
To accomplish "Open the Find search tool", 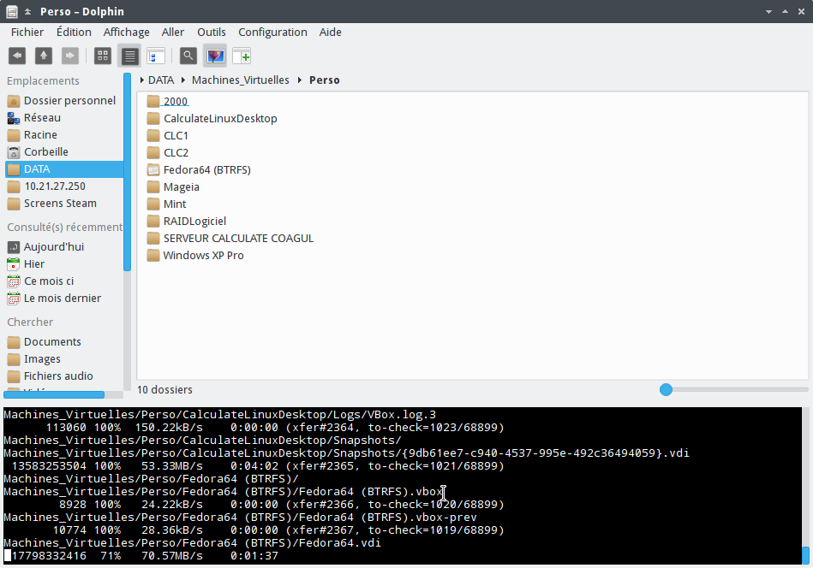I will 188,56.
